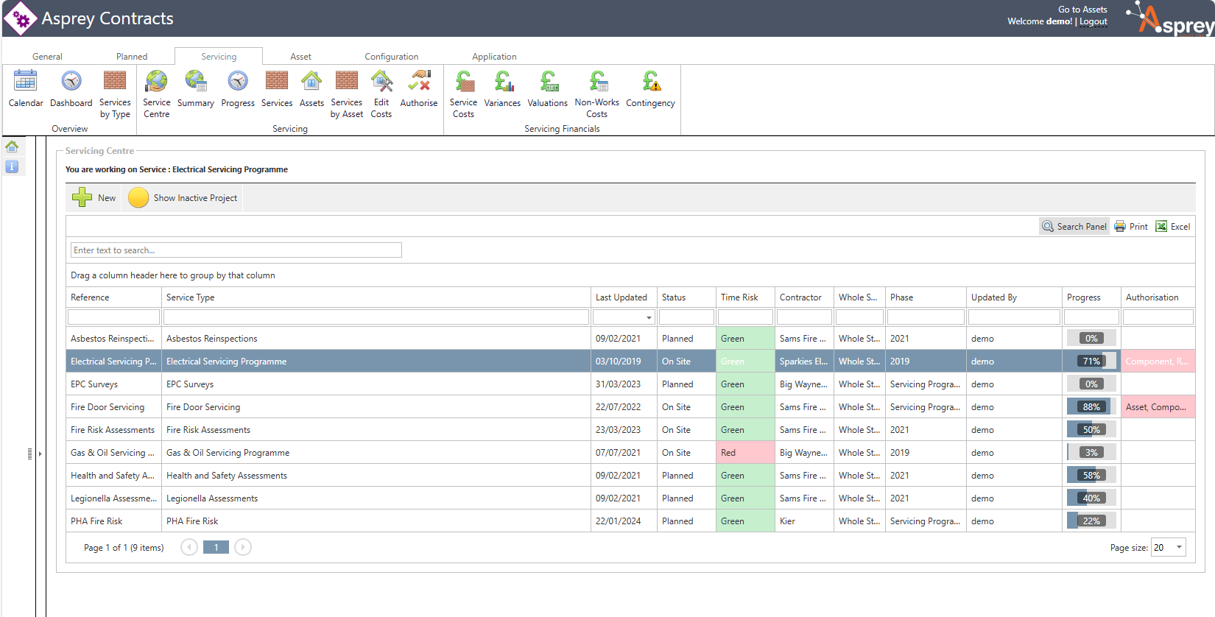Image resolution: width=1215 pixels, height=617 pixels.
Task: Toggle the Search Panel button
Action: (1074, 227)
